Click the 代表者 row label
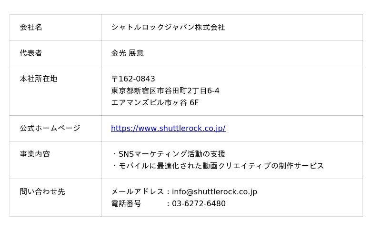Image resolution: width=381 pixels, height=231 pixels. pyautogui.click(x=31, y=53)
